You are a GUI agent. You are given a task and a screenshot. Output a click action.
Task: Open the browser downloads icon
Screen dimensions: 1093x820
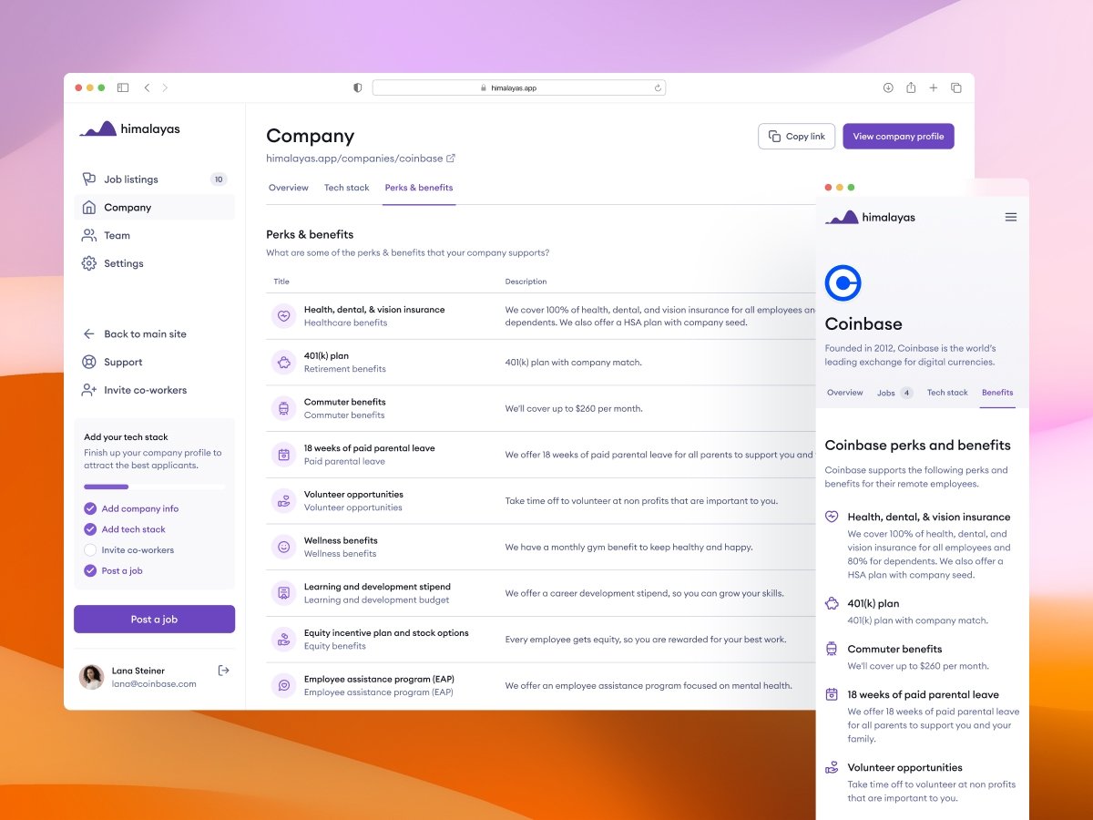click(x=888, y=87)
